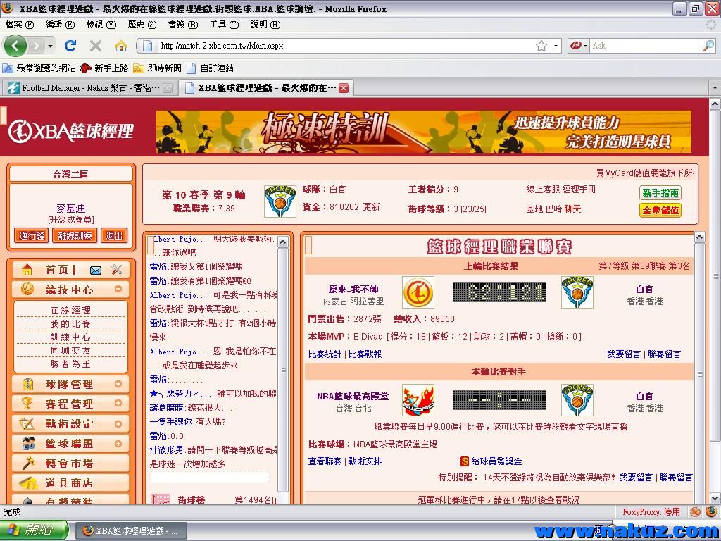This screenshot has width=721, height=541.
Task: Click the address bar URL field
Action: [x=345, y=46]
